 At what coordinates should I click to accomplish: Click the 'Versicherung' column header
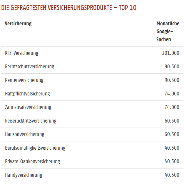pos(18,24)
